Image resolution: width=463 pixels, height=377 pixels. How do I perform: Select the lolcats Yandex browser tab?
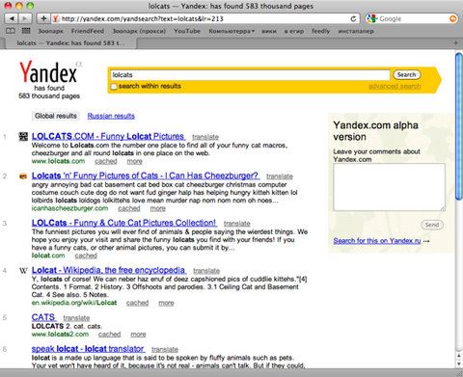70,43
